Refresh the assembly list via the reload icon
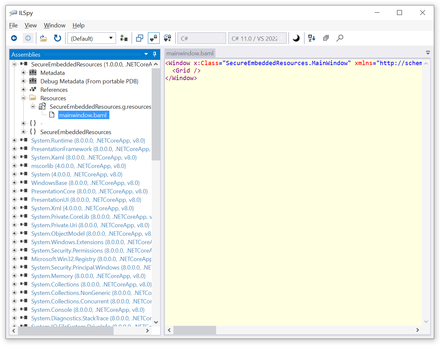Viewport: 441px width, 346px height. click(57, 38)
